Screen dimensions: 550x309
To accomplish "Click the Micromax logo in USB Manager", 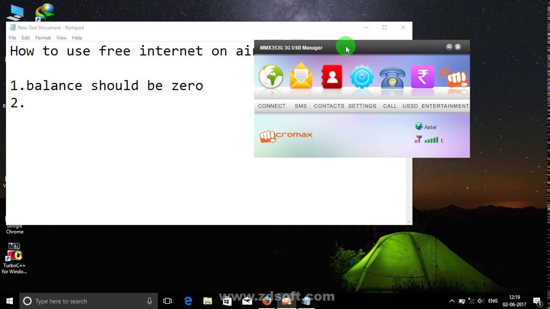I will coord(286,136).
